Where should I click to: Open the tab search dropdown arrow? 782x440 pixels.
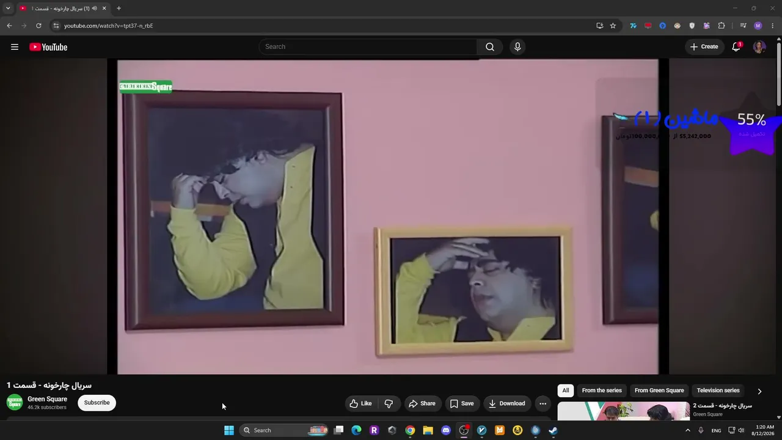click(8, 9)
